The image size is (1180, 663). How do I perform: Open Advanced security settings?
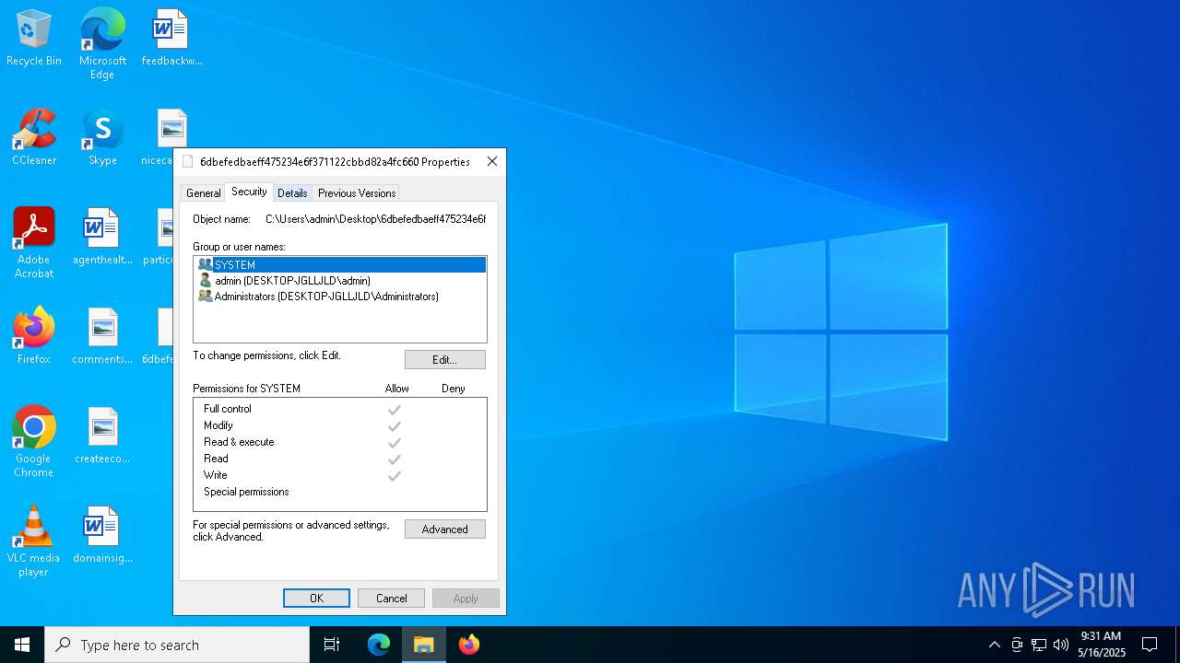pyautogui.click(x=445, y=529)
